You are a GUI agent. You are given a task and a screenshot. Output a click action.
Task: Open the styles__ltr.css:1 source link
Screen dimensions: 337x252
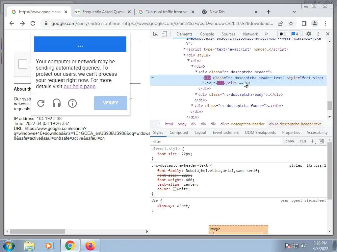(x=308, y=165)
